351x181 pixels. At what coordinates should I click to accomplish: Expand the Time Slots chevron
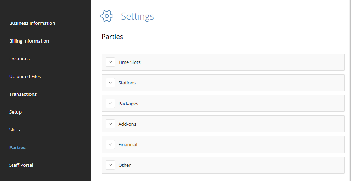[110, 62]
